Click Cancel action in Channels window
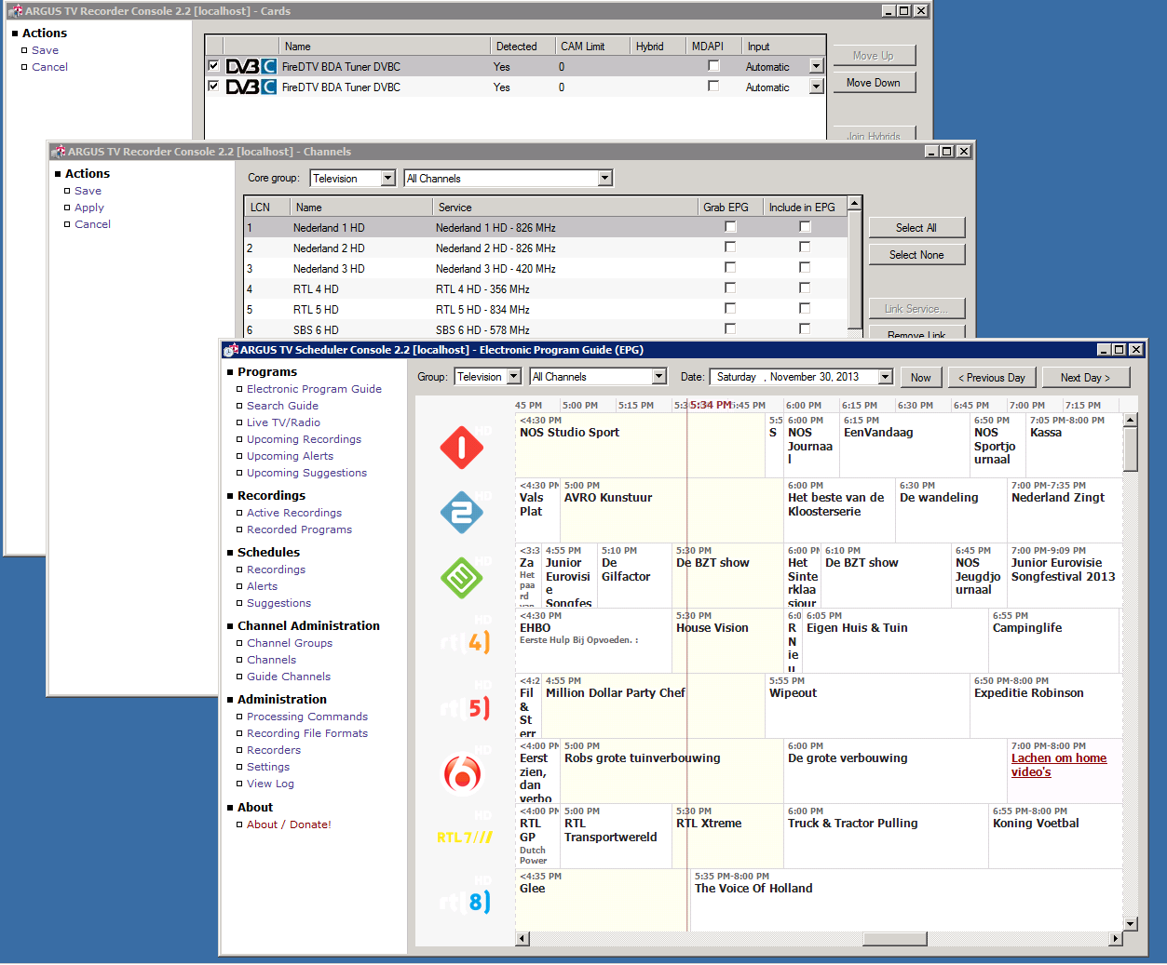The width and height of the screenshot is (1167, 965). point(92,224)
